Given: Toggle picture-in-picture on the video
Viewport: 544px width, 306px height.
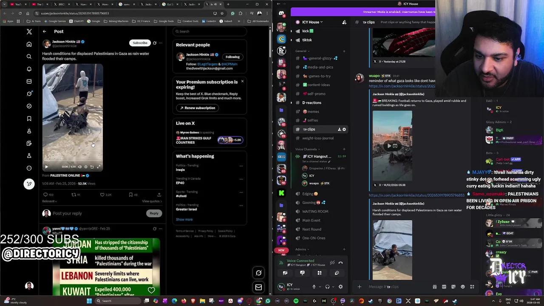Looking at the screenshot, I should tap(92, 167).
